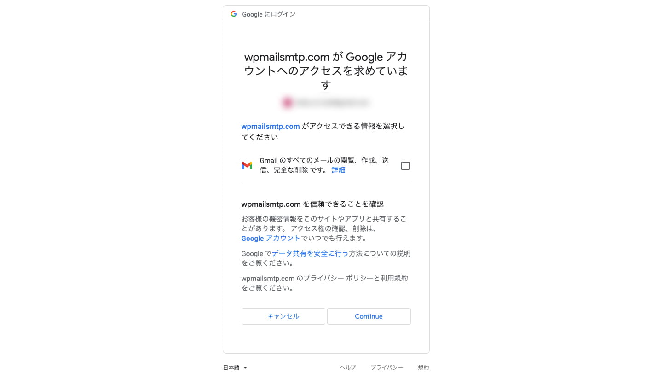Viewport: 652px width, 379px height.
Task: Open the 規約 footer link
Action: pos(423,367)
